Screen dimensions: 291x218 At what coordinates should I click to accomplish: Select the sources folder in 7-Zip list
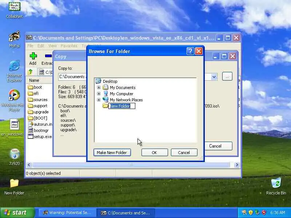click(x=38, y=100)
